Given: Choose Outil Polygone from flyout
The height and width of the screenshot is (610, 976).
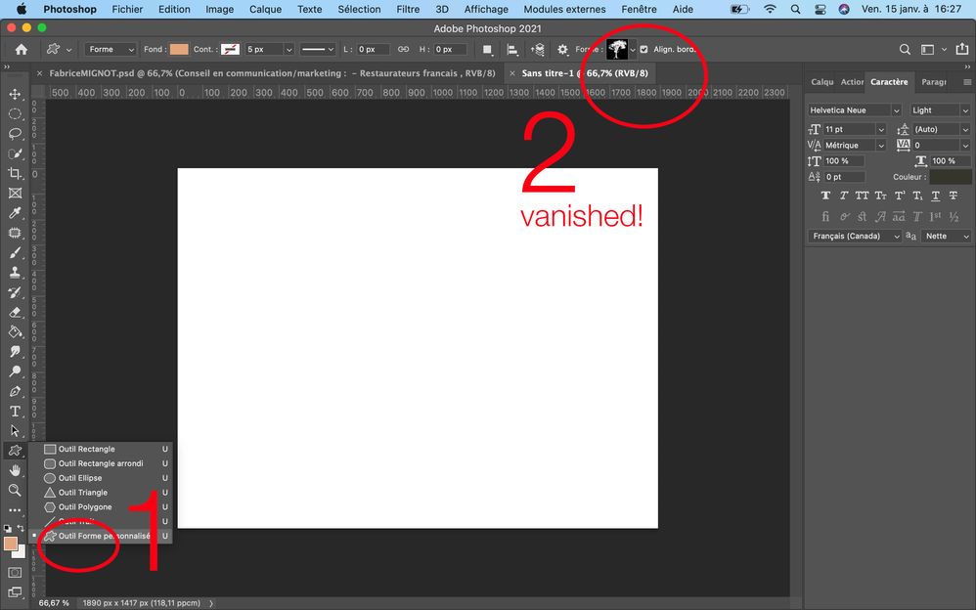Looking at the screenshot, I should pyautogui.click(x=101, y=506).
